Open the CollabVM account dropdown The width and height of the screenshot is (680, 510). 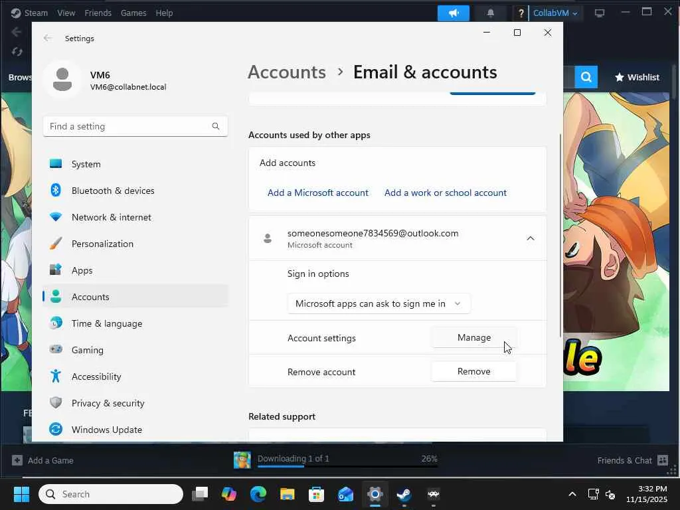click(x=555, y=13)
